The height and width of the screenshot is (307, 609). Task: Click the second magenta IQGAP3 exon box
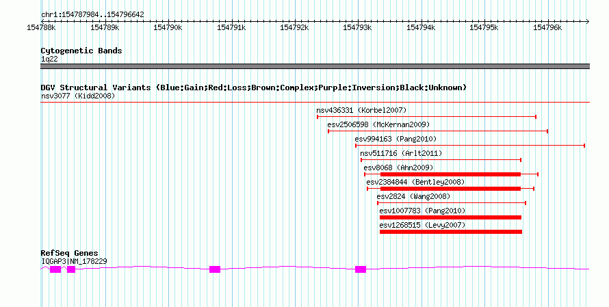(71, 269)
